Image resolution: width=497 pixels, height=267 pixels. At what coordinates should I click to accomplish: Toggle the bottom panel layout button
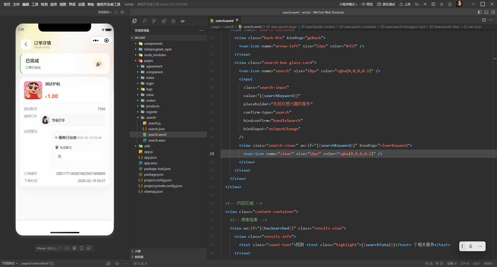(486, 12)
